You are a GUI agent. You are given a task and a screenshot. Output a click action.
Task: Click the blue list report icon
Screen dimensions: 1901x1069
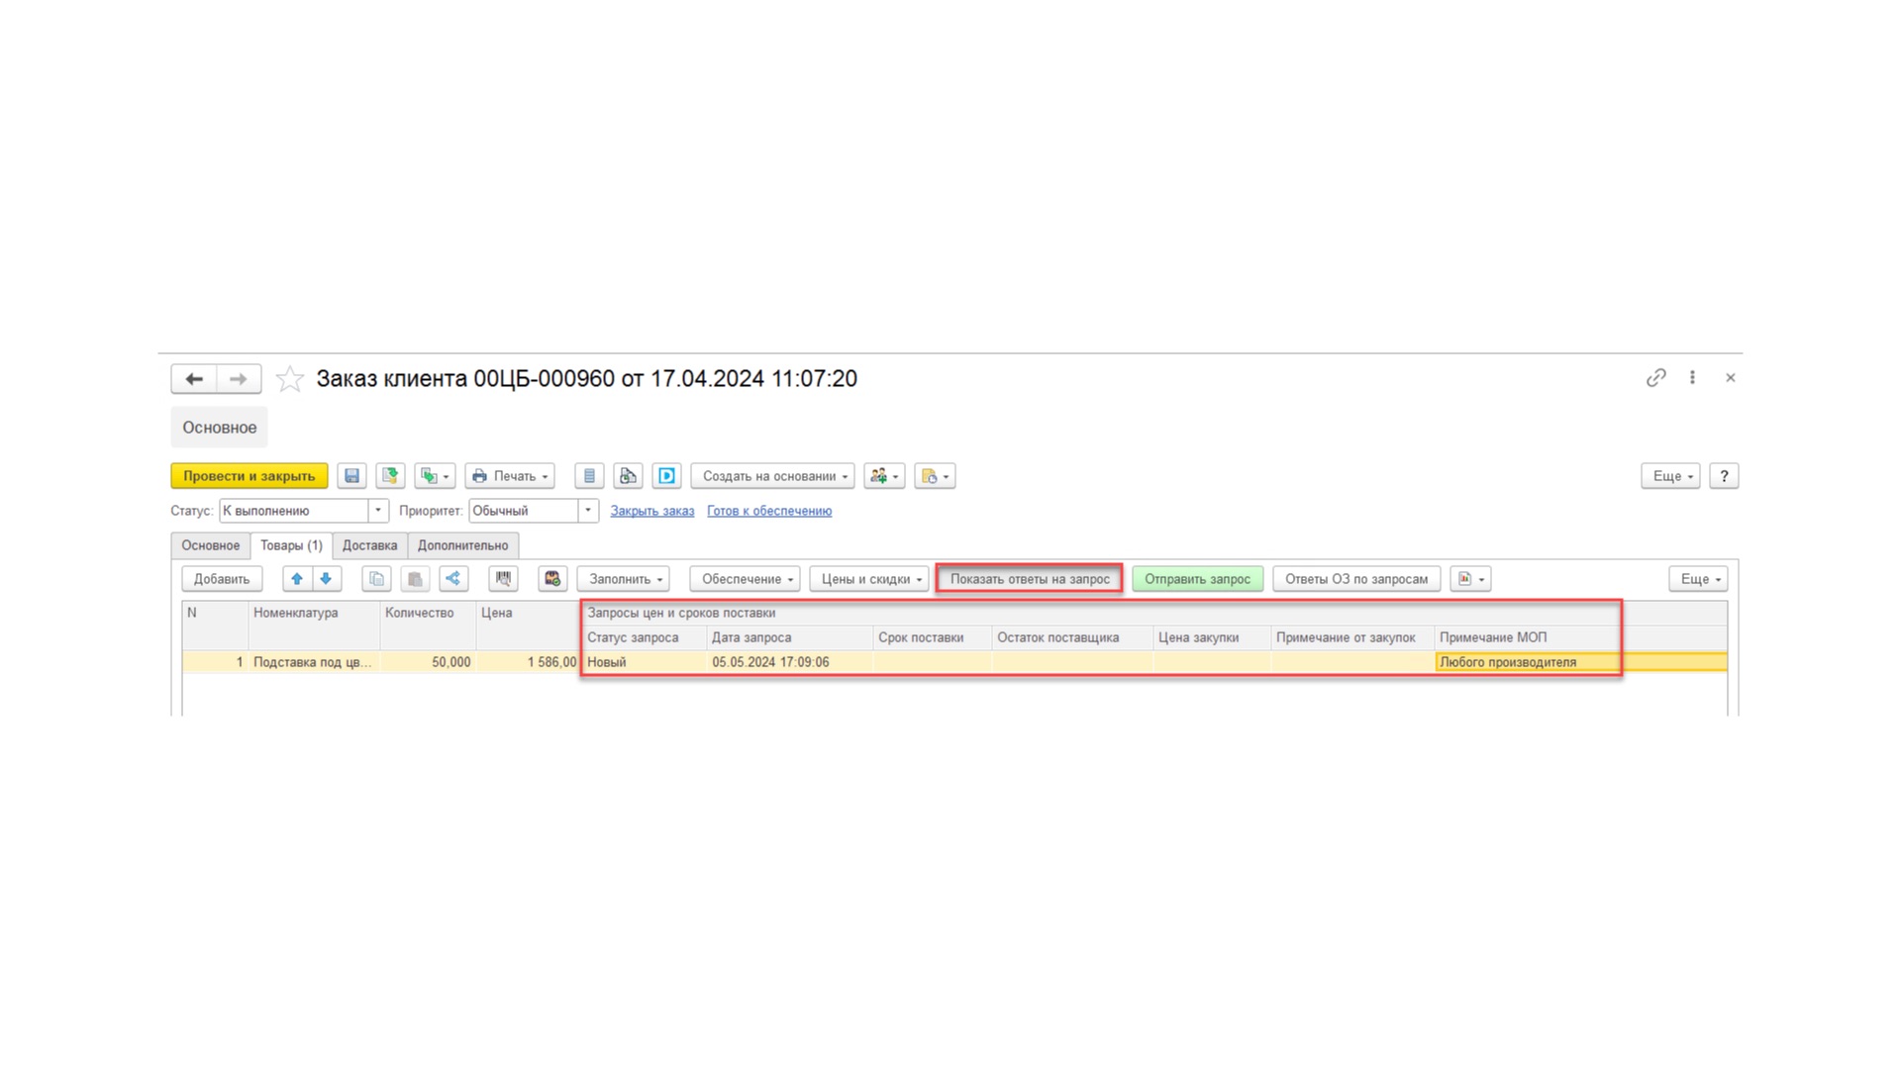click(589, 476)
